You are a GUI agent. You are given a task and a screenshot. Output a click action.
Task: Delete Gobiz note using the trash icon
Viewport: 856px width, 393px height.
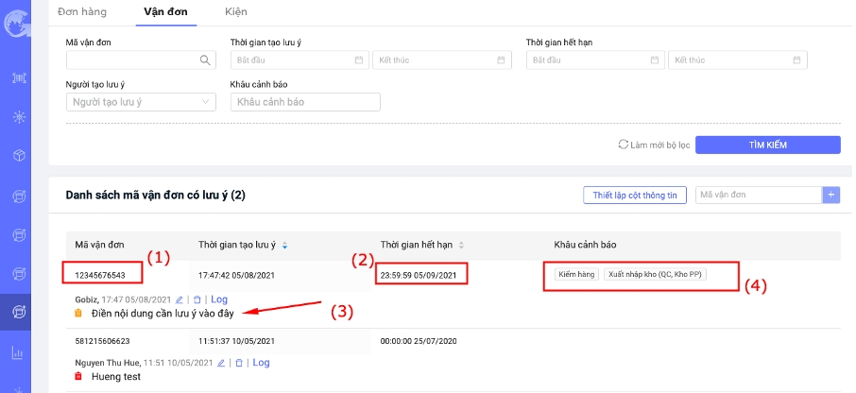[197, 299]
